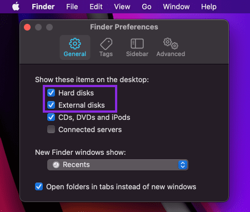Open the Finder menu in menu bar
Image resolution: width=250 pixels, height=212 pixels.
(43, 7)
